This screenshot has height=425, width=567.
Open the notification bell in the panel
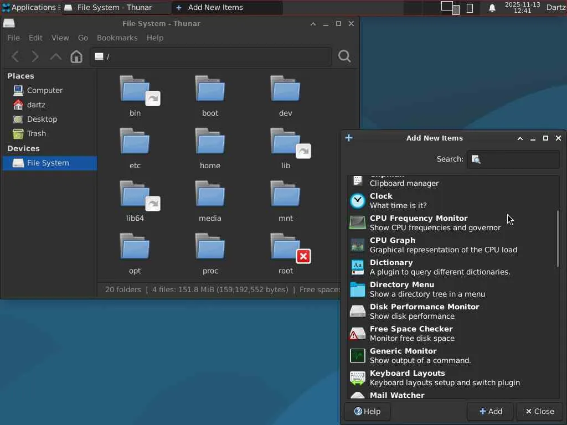tap(492, 8)
